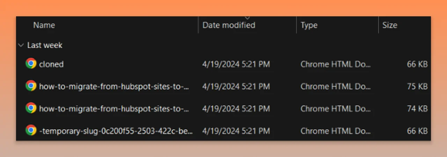Sort by Type column header

click(309, 25)
